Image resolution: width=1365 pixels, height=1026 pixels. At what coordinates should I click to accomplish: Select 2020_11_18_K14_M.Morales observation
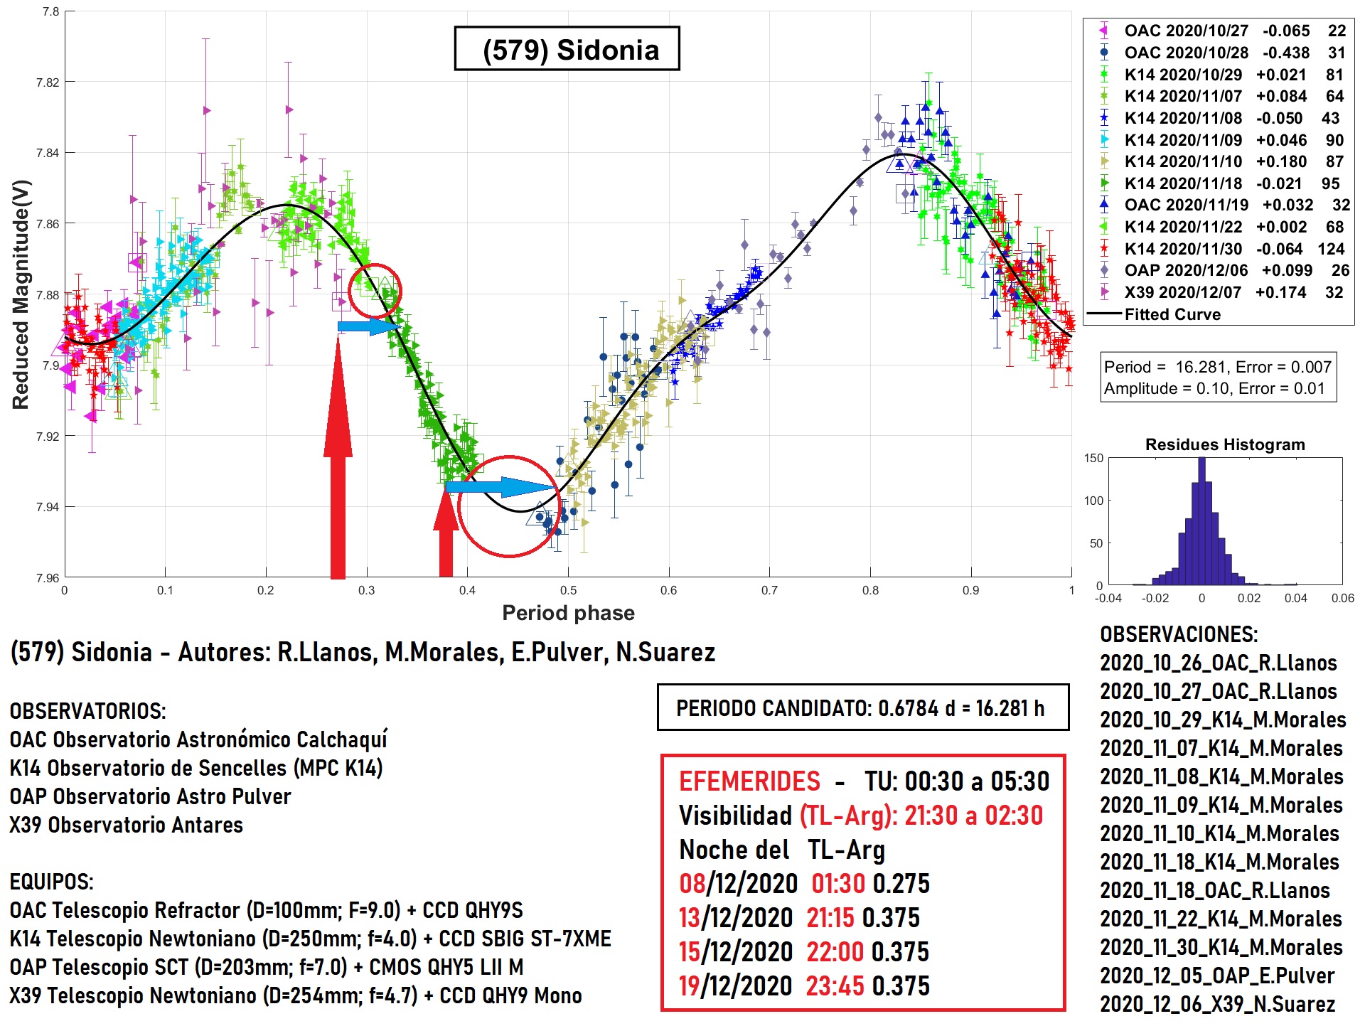pos(1220,862)
